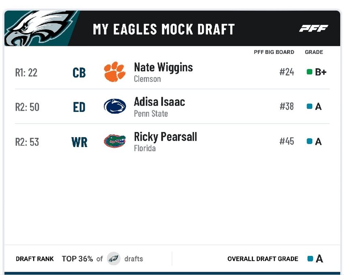Click the PFF Big Board column header
344x275 pixels.
tap(274, 52)
